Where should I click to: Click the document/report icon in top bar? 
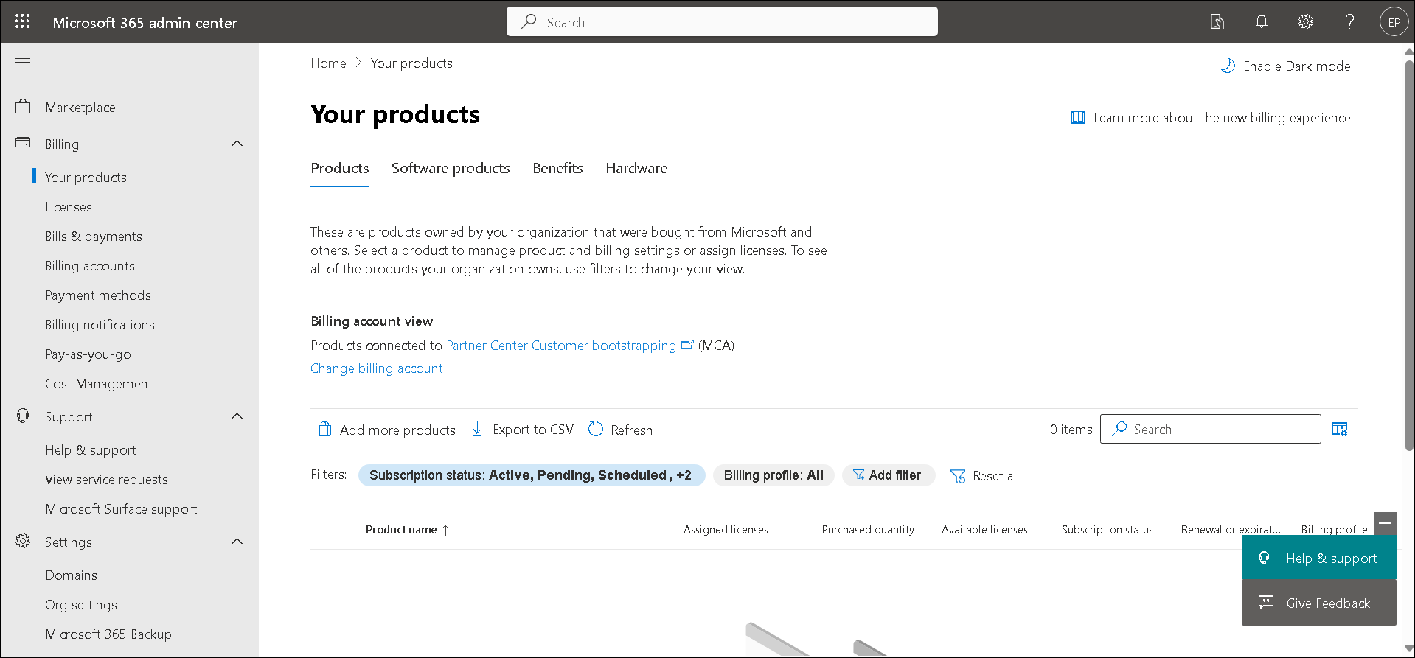pyautogui.click(x=1217, y=21)
